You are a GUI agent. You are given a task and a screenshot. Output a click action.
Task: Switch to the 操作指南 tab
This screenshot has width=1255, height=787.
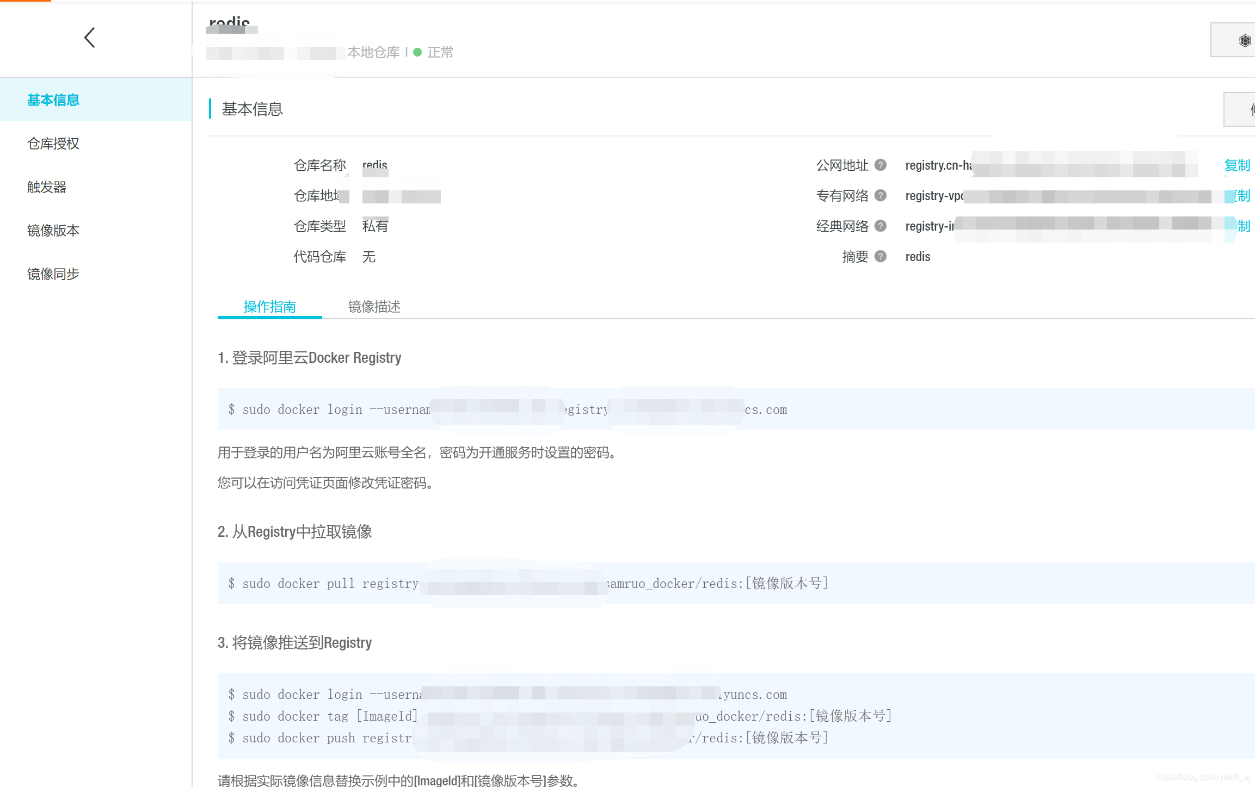pos(269,307)
